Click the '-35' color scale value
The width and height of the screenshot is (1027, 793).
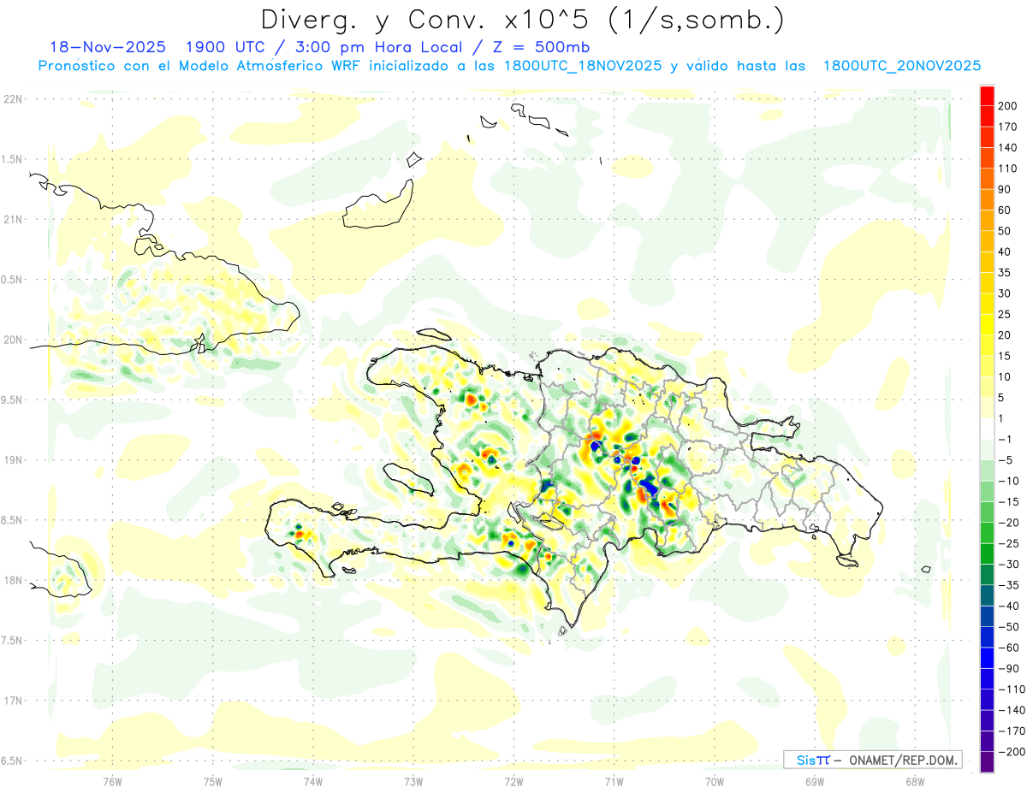(1008, 585)
